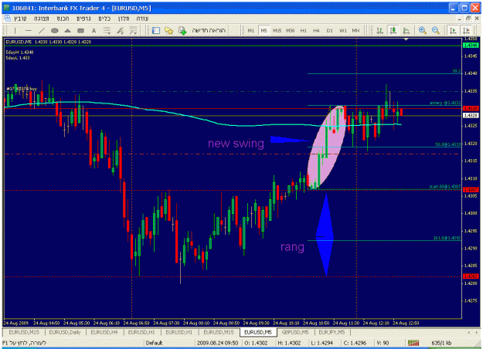Click the 'O: 1.4302' status bar value

click(x=256, y=343)
